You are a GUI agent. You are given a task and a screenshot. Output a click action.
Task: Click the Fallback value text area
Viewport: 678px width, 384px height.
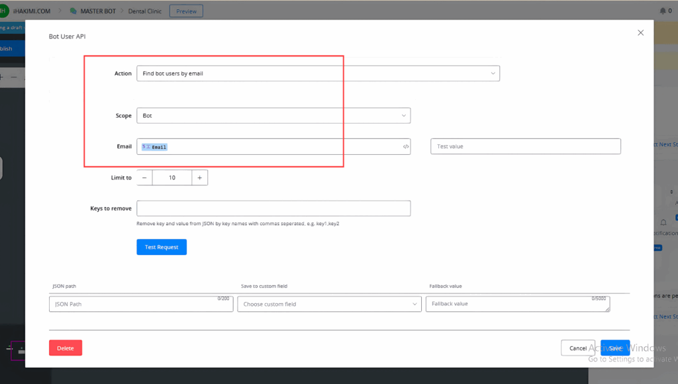coord(517,304)
